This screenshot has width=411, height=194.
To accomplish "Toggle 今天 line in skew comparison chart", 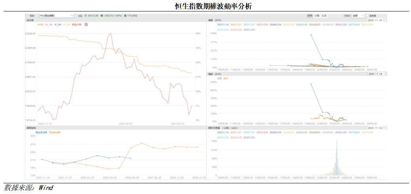I will [220, 78].
